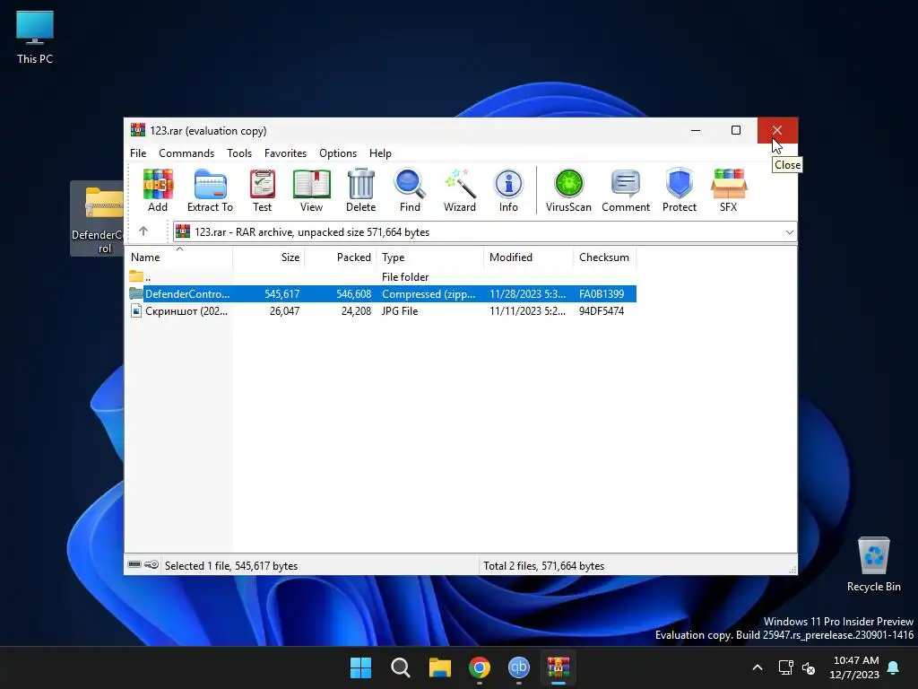Show hidden tray icons chevron
Viewport: 918px width, 689px height.
pos(757,667)
